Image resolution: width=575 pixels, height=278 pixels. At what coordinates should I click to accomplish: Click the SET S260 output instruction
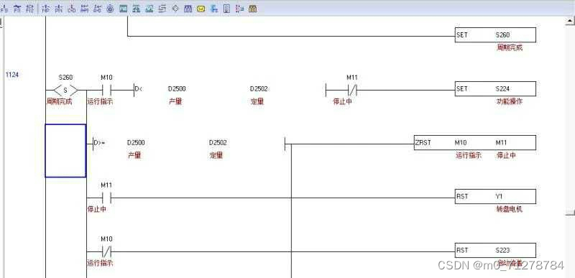pos(495,35)
